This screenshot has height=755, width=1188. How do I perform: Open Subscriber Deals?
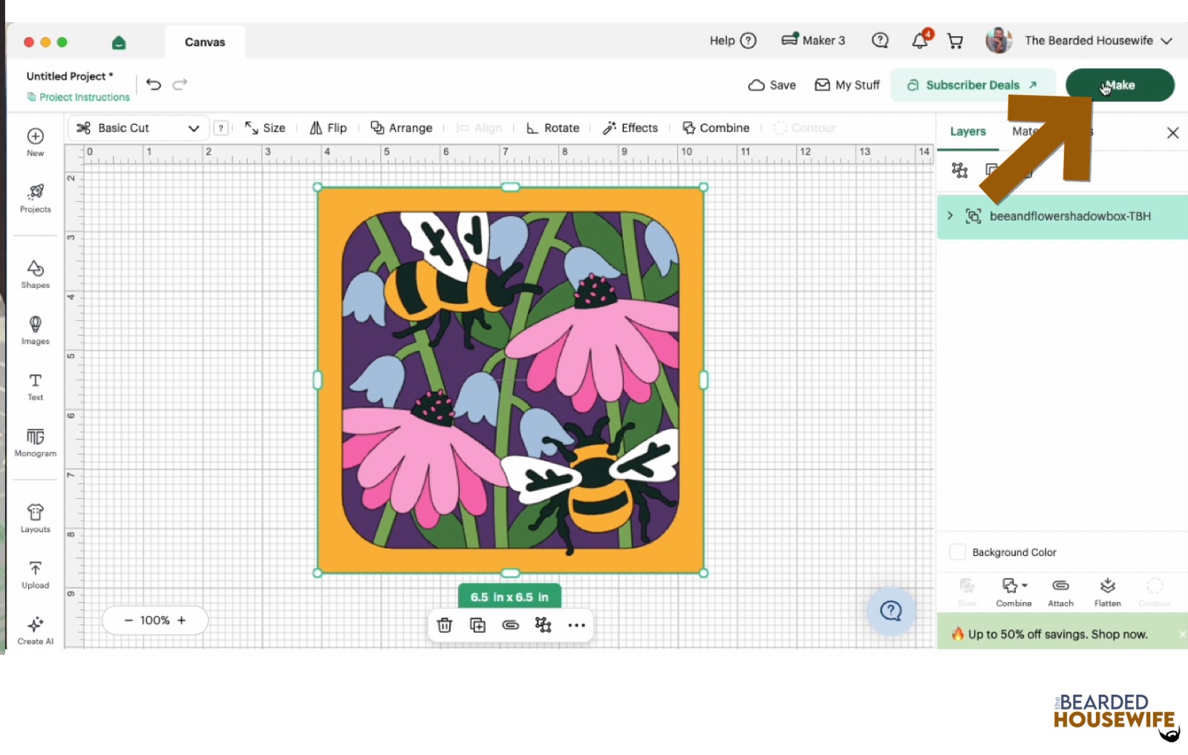(x=972, y=85)
